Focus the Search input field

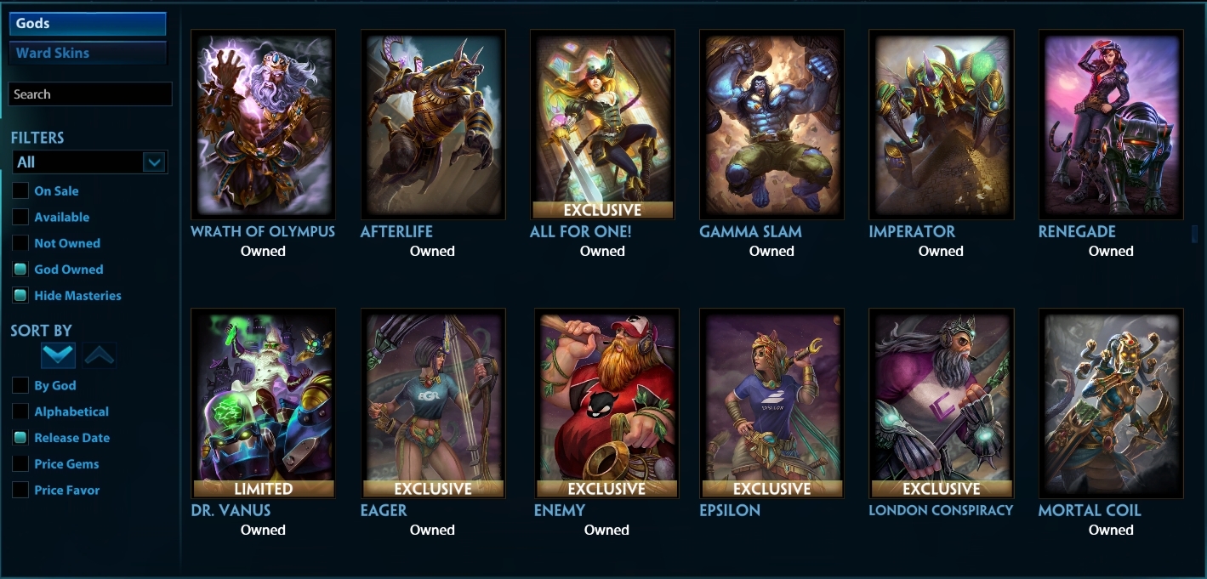90,94
